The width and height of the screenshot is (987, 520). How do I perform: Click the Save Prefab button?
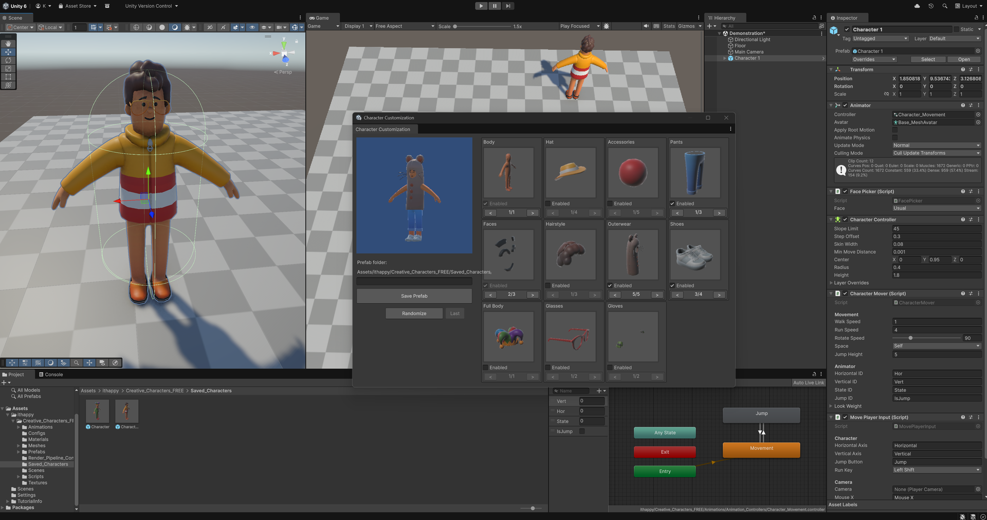coord(414,296)
